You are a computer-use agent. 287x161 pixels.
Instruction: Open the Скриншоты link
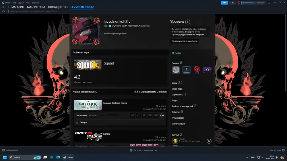[177, 95]
